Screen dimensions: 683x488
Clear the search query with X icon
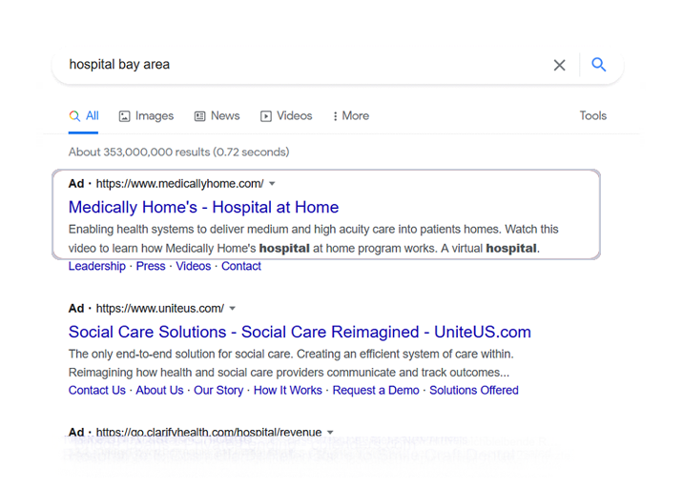pyautogui.click(x=559, y=65)
